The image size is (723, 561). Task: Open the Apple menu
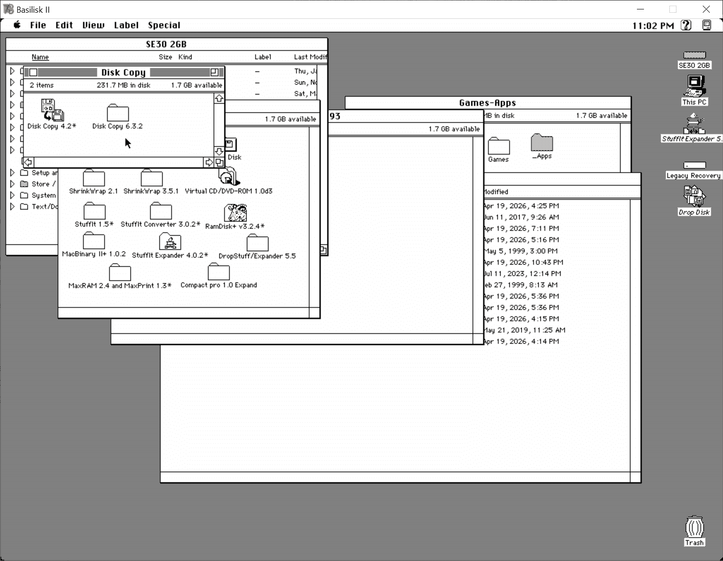coord(16,25)
